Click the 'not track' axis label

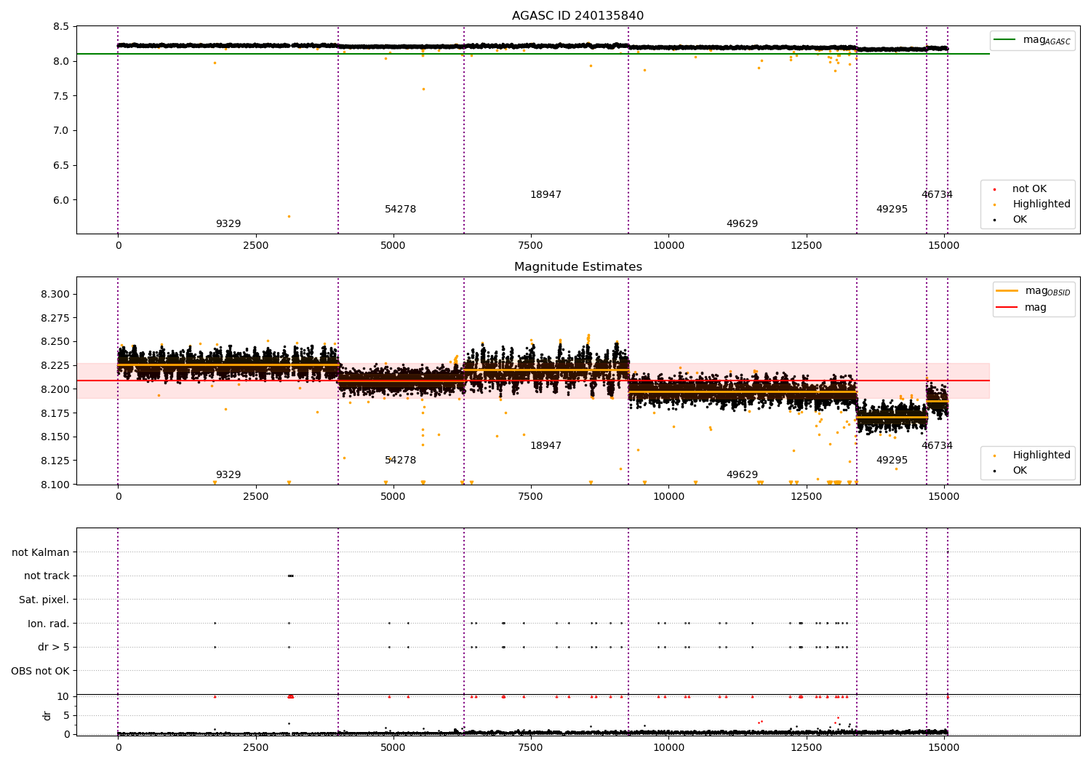[x=47, y=576]
